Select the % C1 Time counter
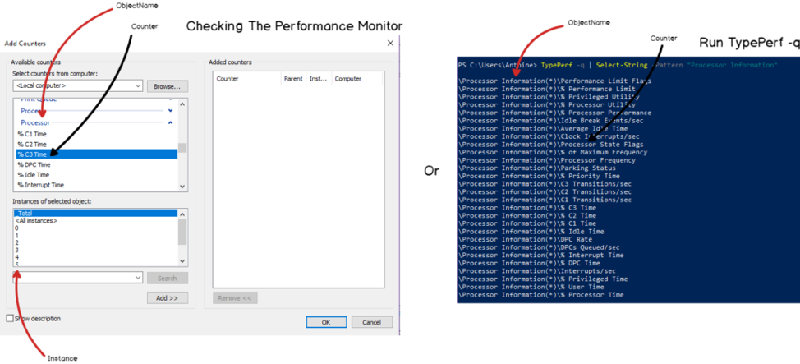This screenshot has height=364, width=800. click(x=95, y=134)
